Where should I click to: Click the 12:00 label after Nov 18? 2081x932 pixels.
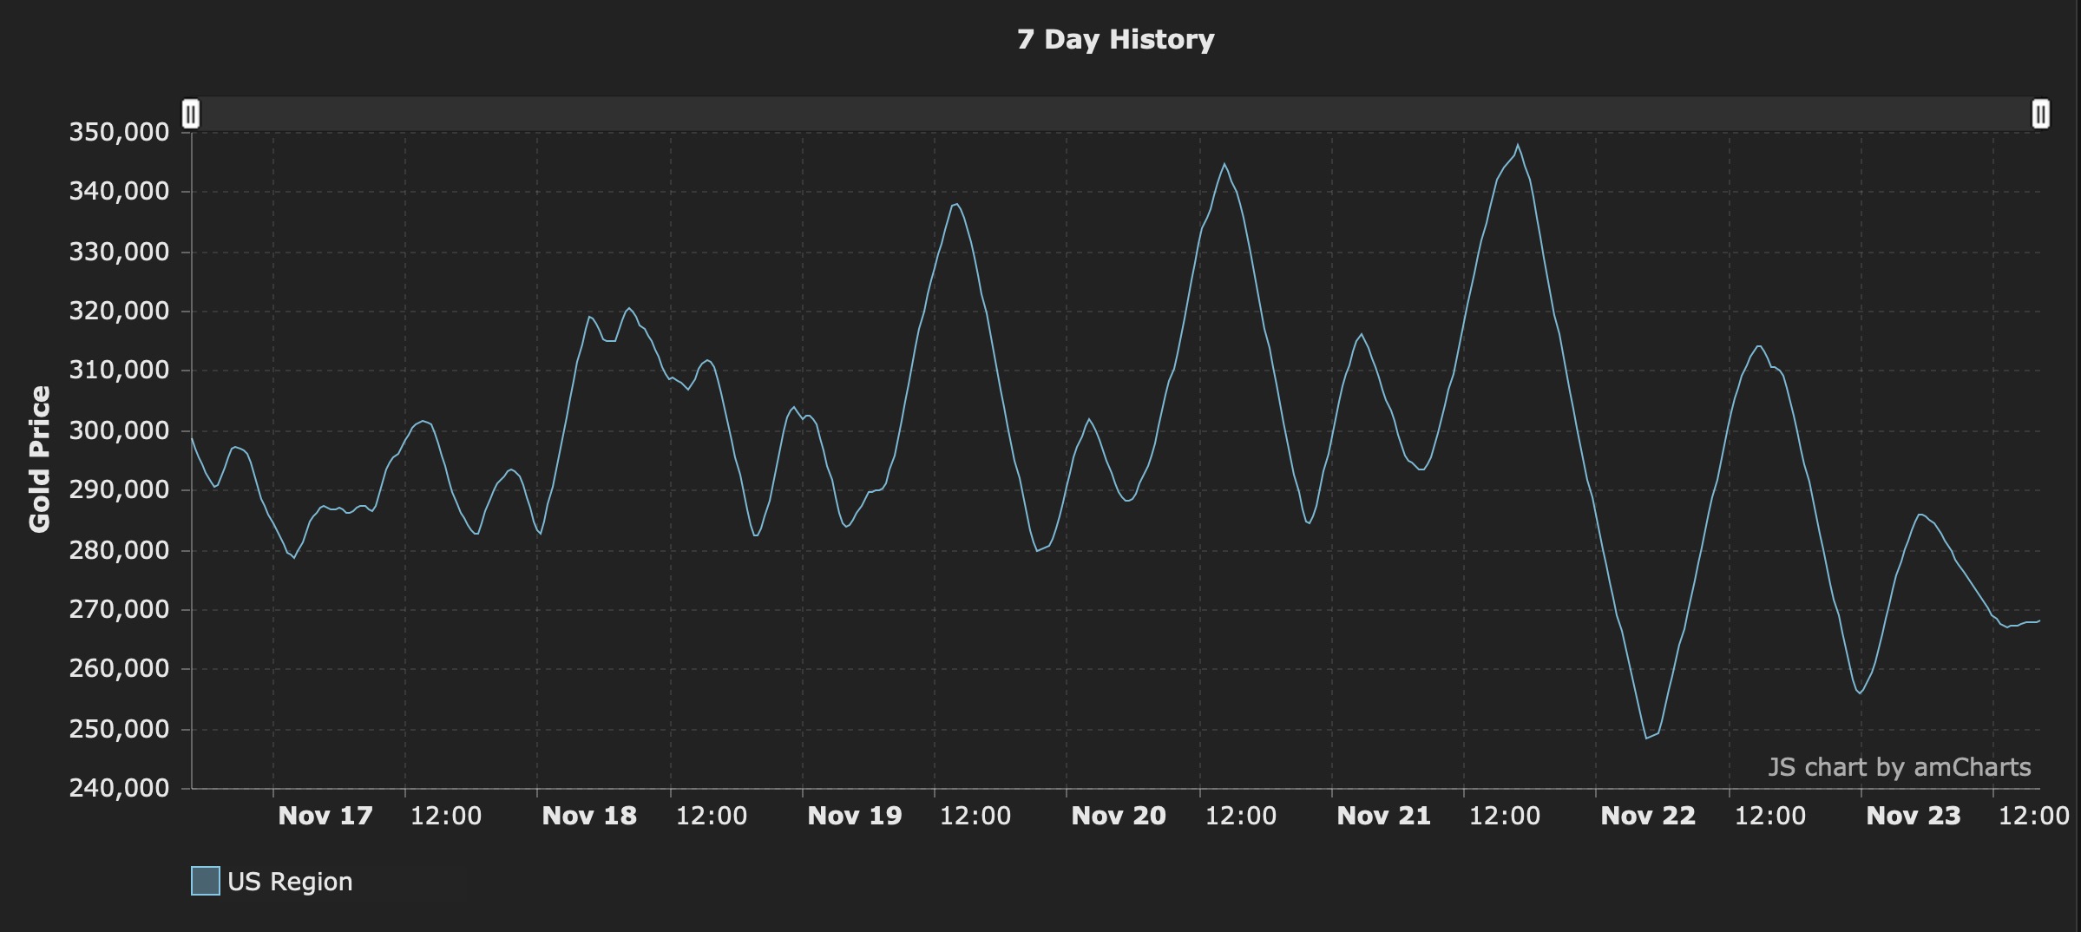712,816
